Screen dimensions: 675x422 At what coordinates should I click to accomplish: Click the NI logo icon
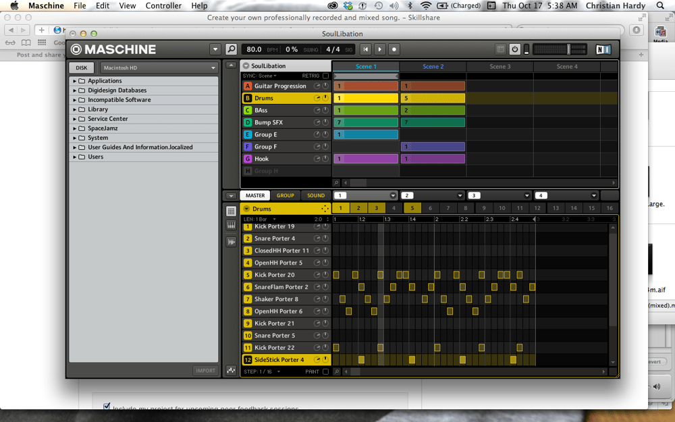[x=603, y=49]
